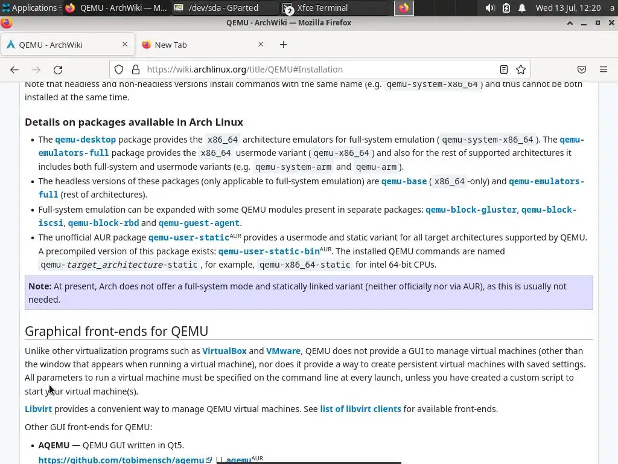Open the Firefox hamburger menu
This screenshot has height=464, width=618.
tap(604, 69)
